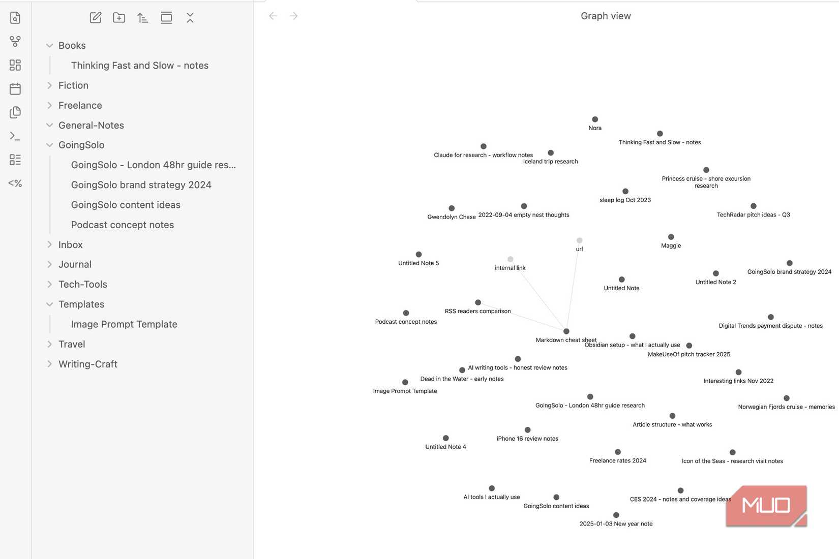
Task: Click the Markdown cheat sheet graph node
Action: [566, 331]
